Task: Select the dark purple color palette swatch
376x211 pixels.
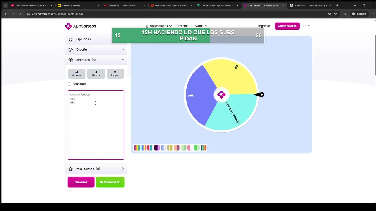Action: [157, 148]
